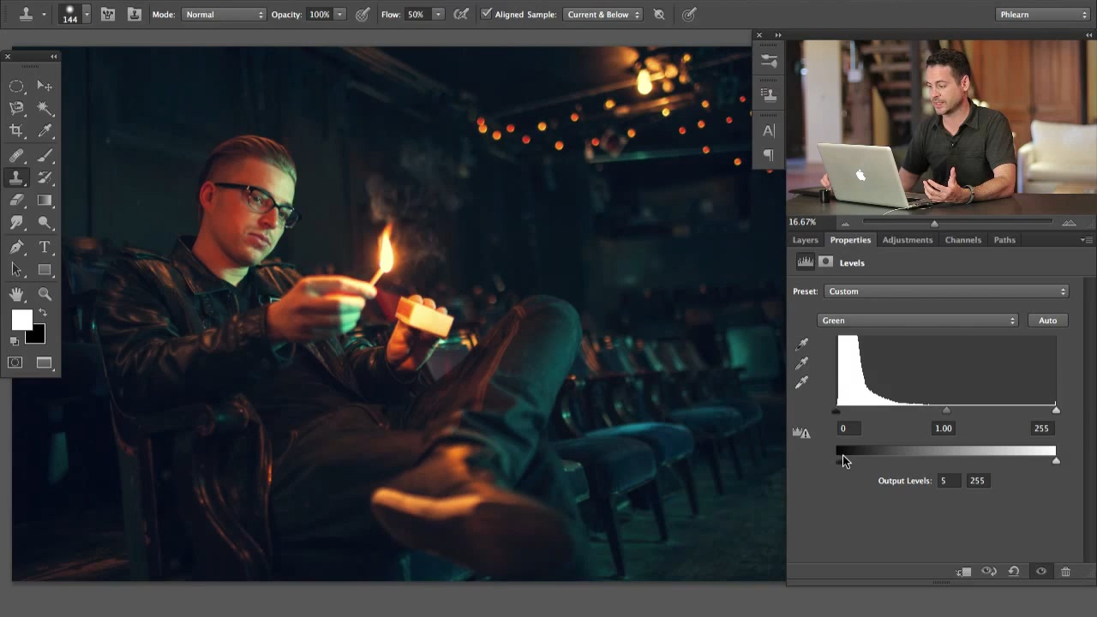Image resolution: width=1097 pixels, height=617 pixels.
Task: Select the Zoom tool in the toolbox
Action: click(45, 295)
